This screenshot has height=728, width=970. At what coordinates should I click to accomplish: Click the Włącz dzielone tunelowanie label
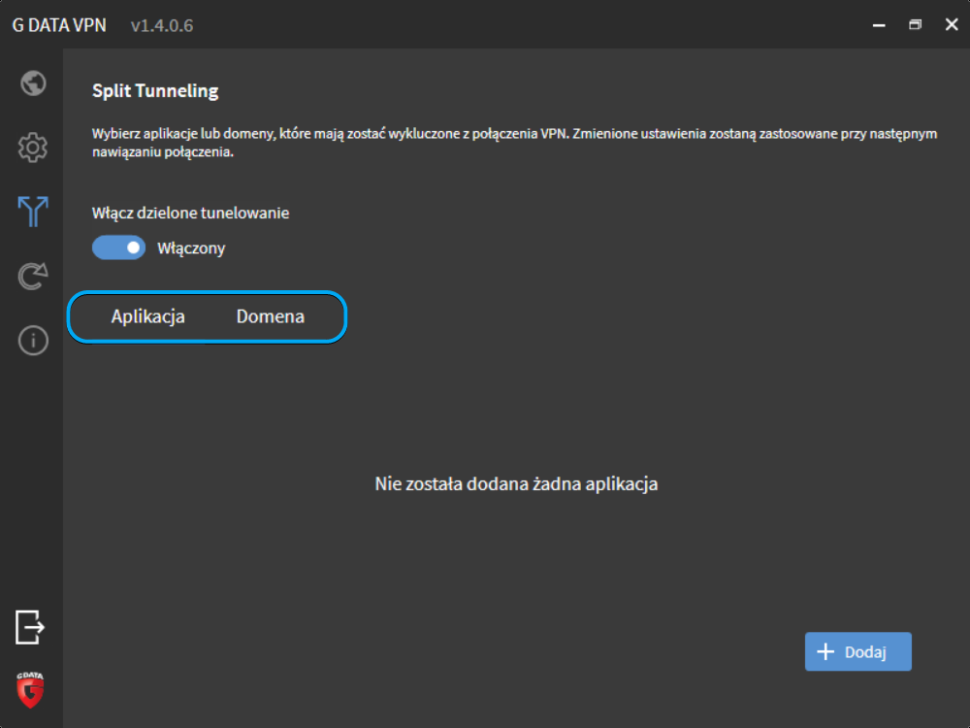pyautogui.click(x=191, y=213)
